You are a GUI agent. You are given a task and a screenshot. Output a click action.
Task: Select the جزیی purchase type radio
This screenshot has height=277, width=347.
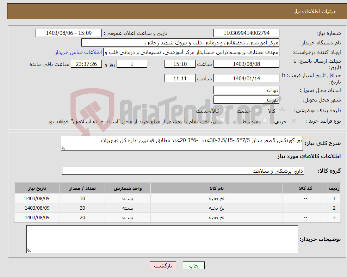click(x=293, y=120)
